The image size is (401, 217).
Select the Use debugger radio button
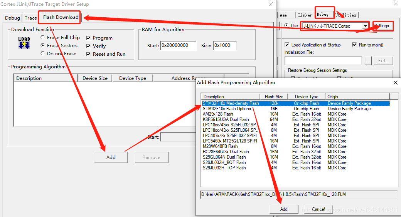point(286,25)
